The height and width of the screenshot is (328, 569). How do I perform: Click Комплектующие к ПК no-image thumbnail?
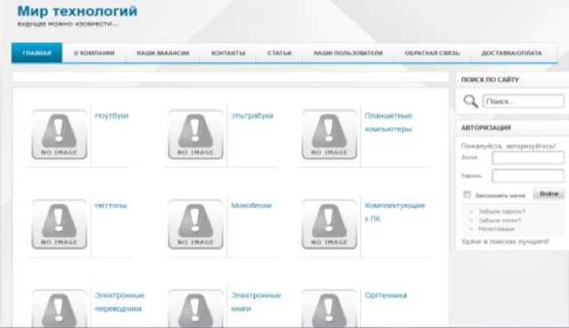[x=329, y=224]
